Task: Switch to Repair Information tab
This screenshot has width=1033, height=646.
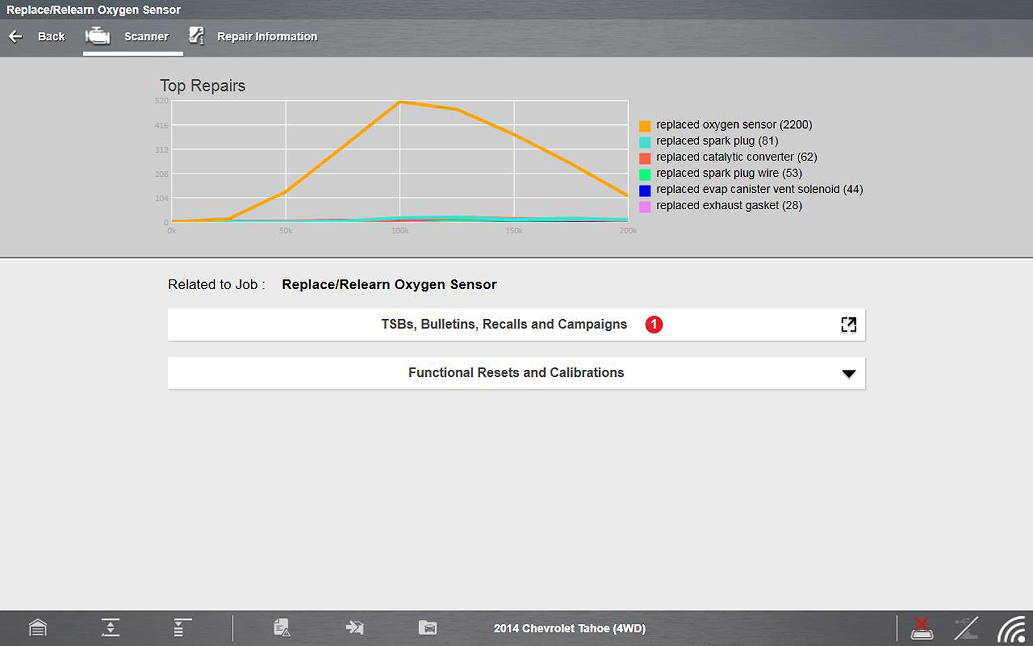Action: point(253,36)
